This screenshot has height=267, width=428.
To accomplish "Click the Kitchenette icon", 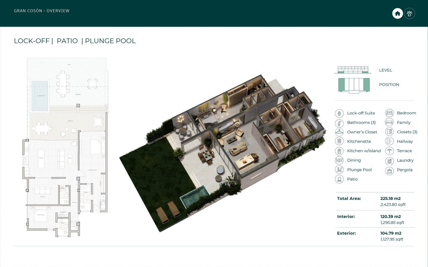I will 339,142.
